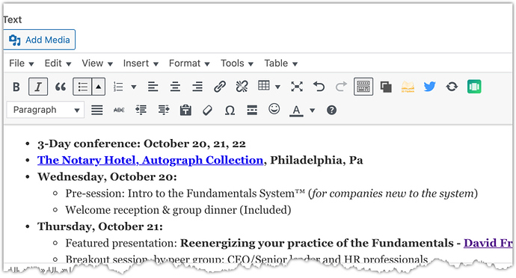Toggle Bold formatting button
Image resolution: width=516 pixels, height=278 pixels.
16,87
